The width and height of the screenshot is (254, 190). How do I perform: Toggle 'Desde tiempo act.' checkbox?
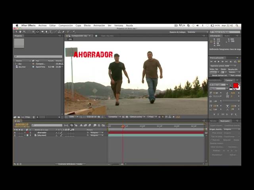point(211,76)
